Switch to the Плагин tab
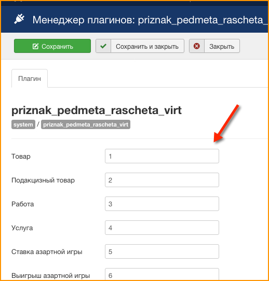 point(30,78)
